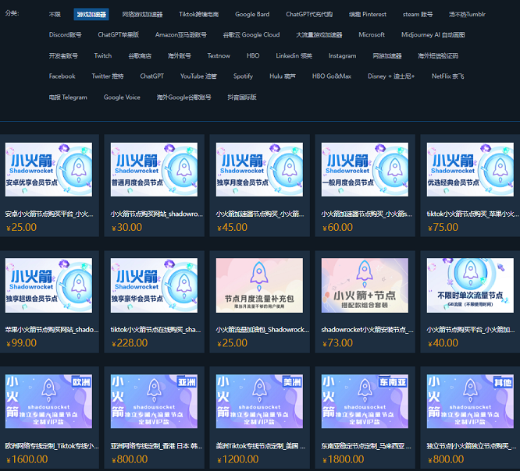Click title 欧洲网络专线定制_Tiktok专线
520x471 pixels.
(52, 446)
